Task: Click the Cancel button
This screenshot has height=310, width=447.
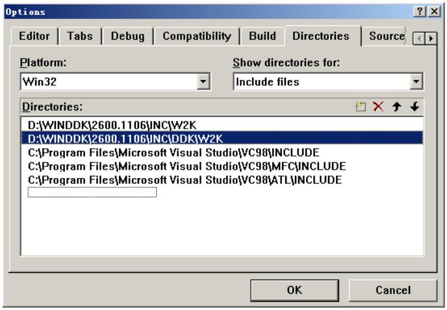Action: [393, 290]
